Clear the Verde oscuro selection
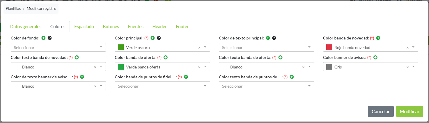 199,48
